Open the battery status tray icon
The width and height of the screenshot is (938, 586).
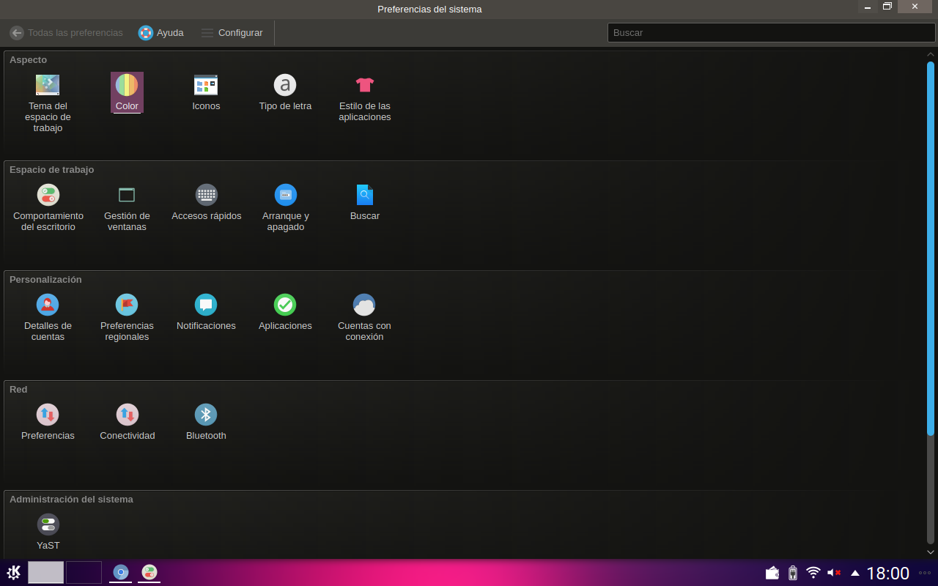(x=792, y=572)
